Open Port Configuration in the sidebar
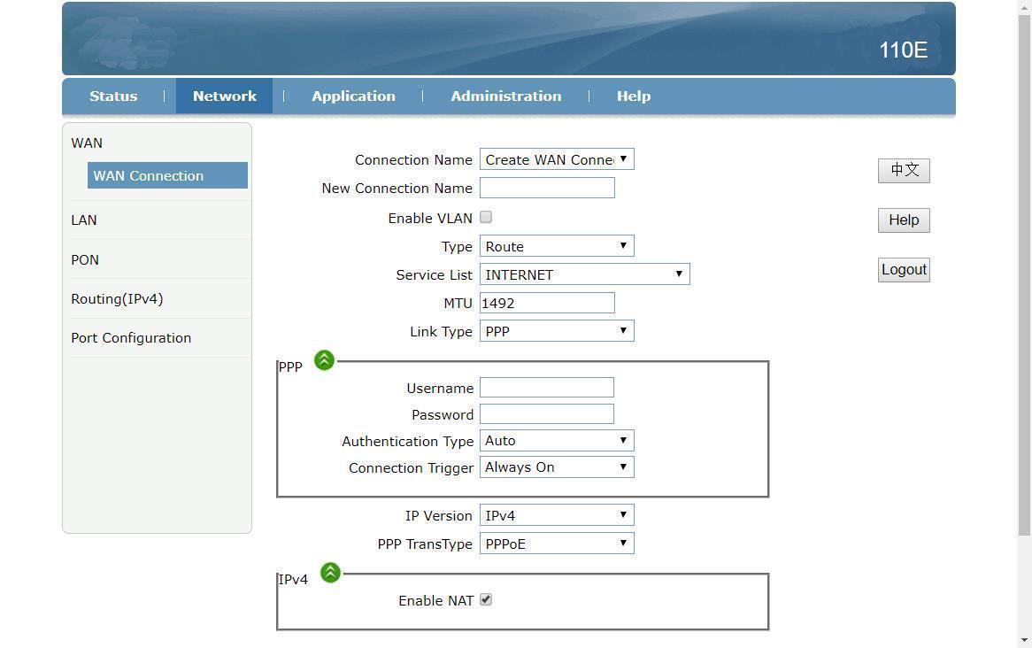This screenshot has height=648, width=1032. 131,338
